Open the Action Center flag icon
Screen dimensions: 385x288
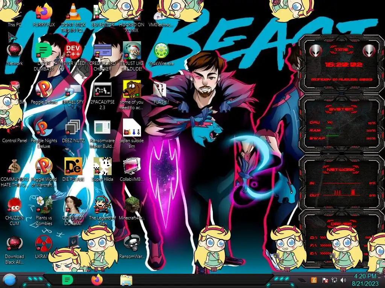[x=325, y=280]
